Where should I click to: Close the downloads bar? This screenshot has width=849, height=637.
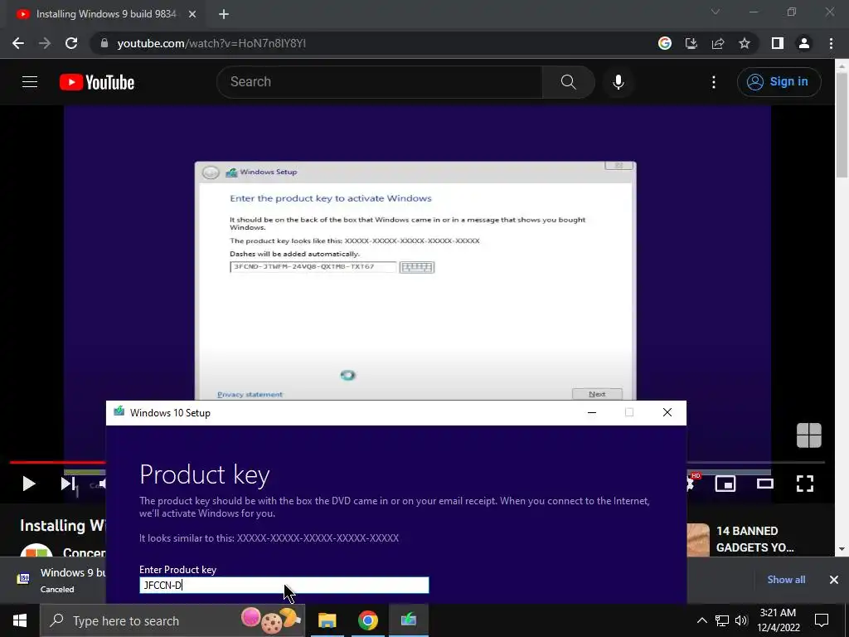[834, 580]
